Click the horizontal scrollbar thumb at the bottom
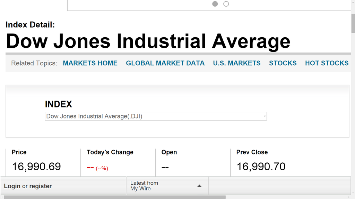Viewport: 355px width, 199px height. coord(115,197)
